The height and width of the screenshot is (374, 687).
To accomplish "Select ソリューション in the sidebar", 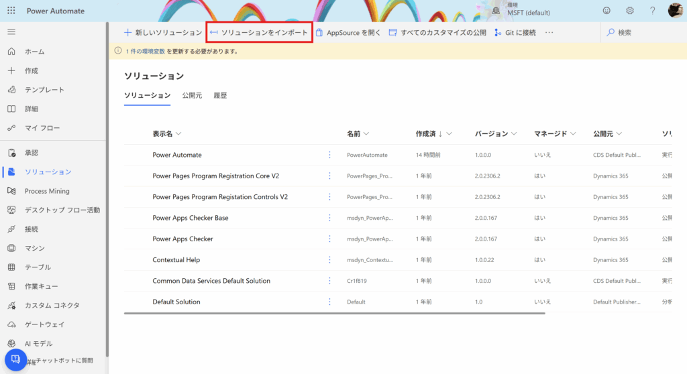I will click(48, 172).
